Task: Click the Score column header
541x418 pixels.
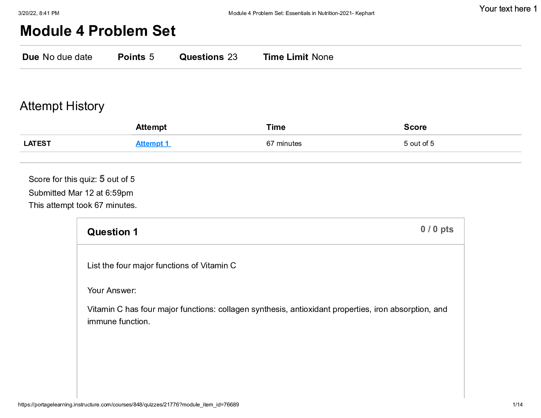Action: click(415, 127)
